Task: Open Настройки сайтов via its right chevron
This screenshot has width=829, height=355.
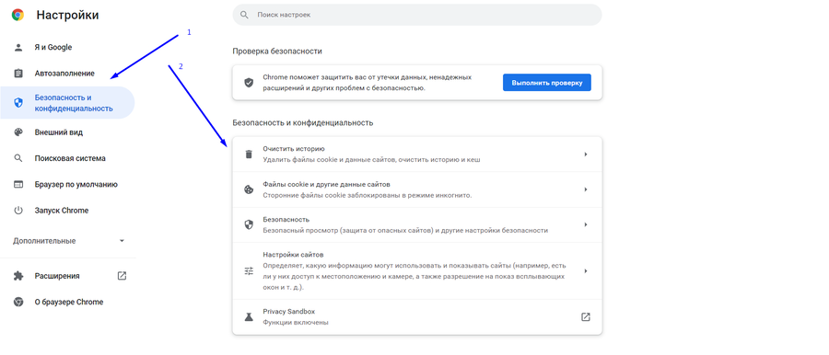Action: point(585,271)
